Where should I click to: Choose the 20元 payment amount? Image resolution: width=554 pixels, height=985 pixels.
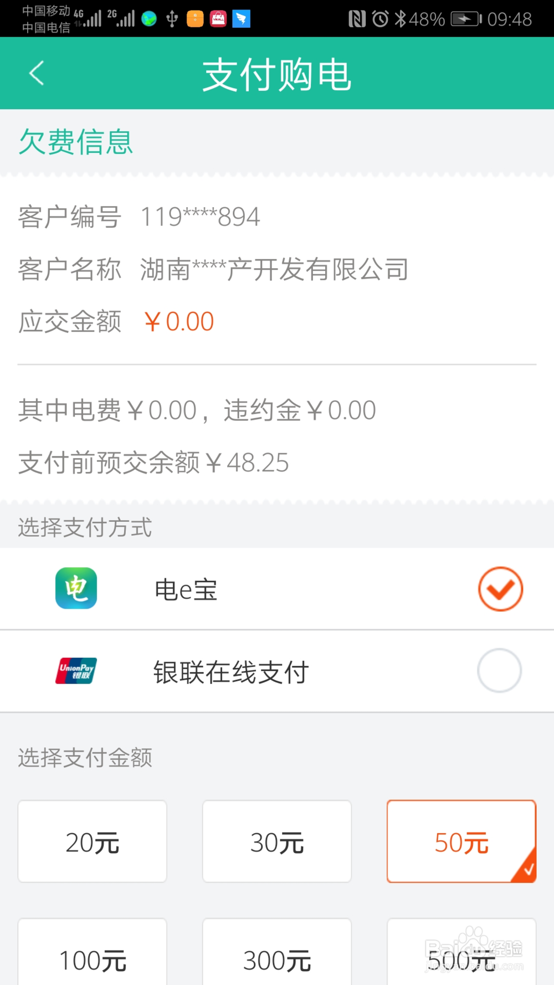[x=93, y=842]
